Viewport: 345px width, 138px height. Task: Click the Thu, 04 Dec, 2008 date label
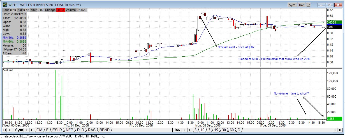click(x=77, y=126)
